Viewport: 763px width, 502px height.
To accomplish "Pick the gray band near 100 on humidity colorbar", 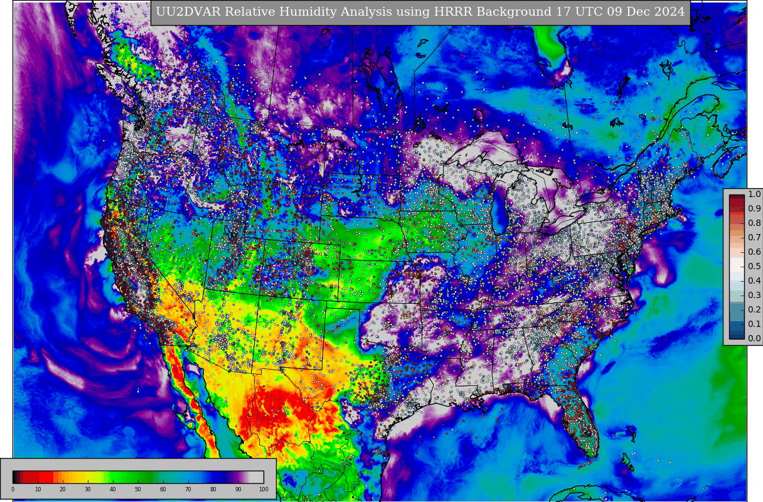I will click(x=257, y=477).
